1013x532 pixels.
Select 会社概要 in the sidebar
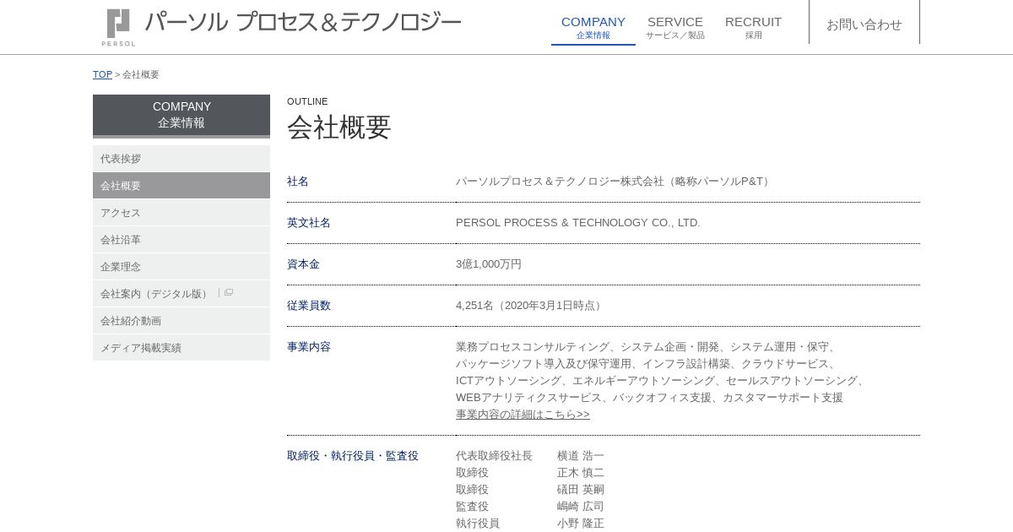181,186
